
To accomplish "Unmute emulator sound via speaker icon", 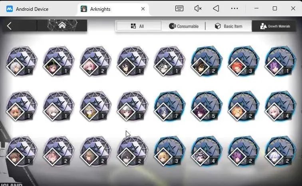I will [198, 8].
